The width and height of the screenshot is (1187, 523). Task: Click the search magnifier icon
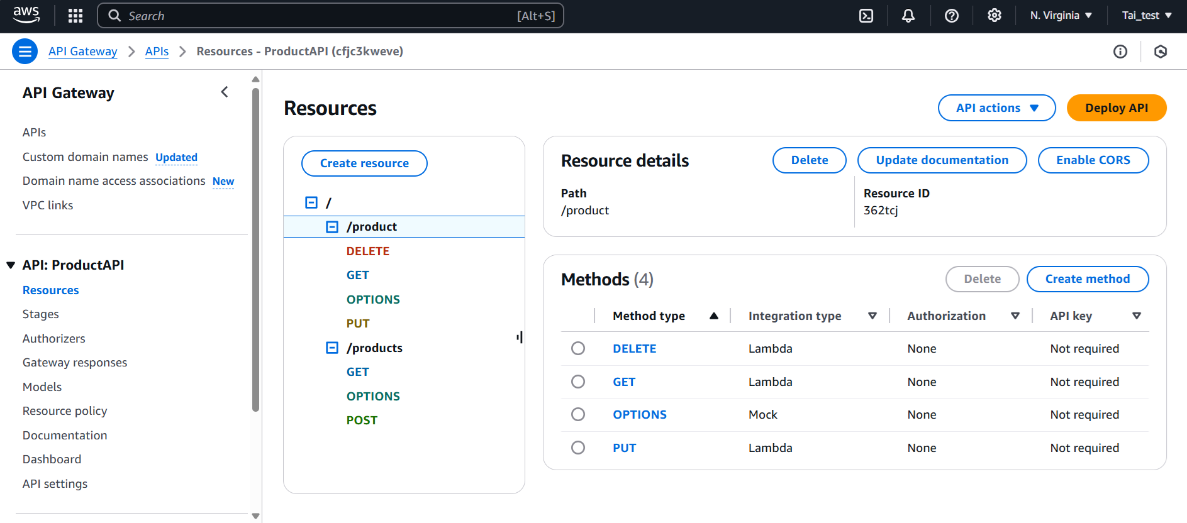tap(114, 16)
